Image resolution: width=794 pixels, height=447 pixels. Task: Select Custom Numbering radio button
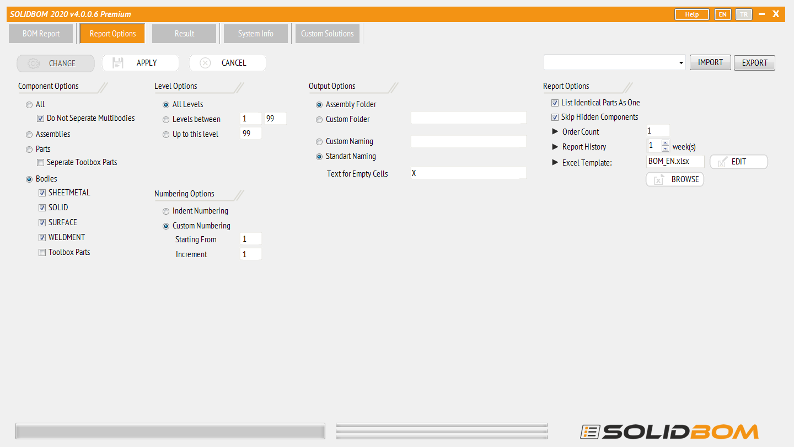pyautogui.click(x=166, y=226)
